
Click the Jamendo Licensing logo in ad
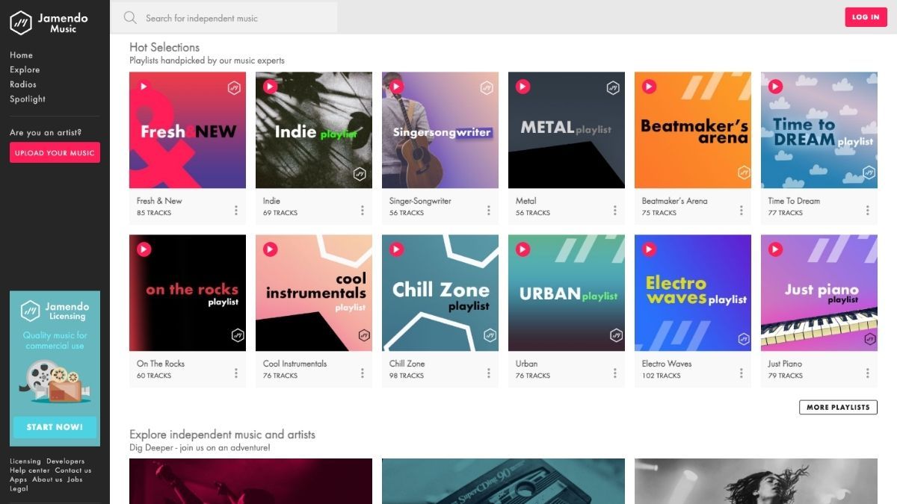(55, 311)
